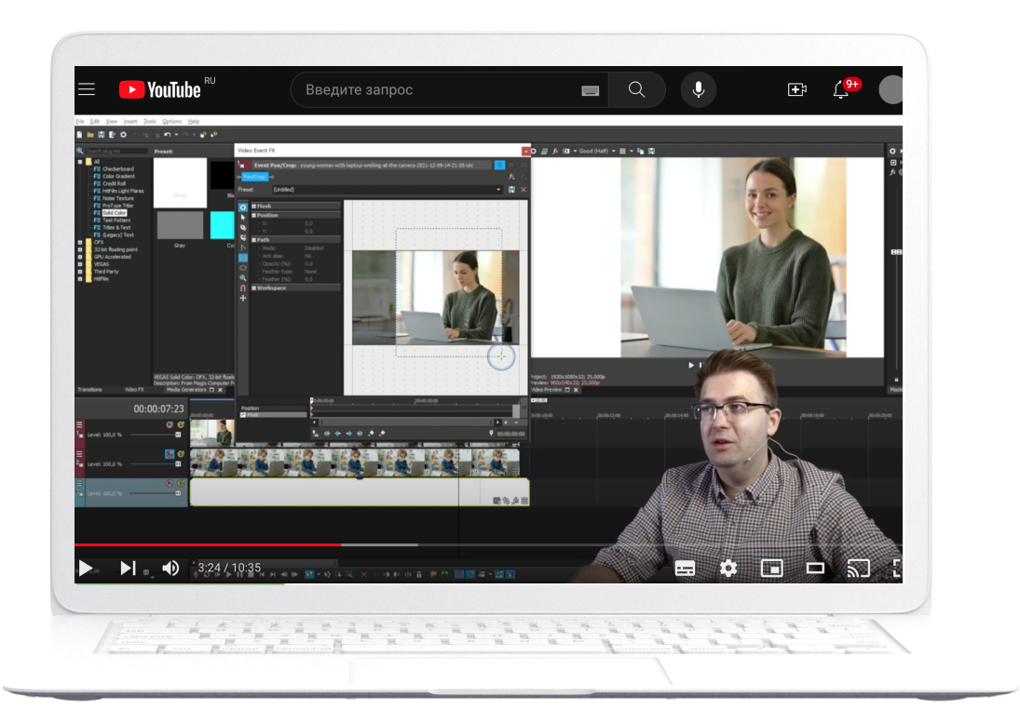Select the Titles & Text generator
The width and height of the screenshot is (1020, 723).
(x=116, y=227)
